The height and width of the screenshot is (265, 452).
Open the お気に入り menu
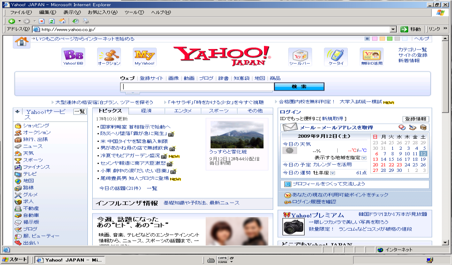(x=102, y=12)
